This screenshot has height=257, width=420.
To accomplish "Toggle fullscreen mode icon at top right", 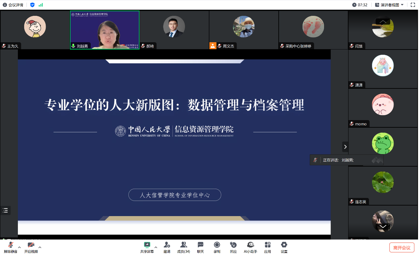I will coord(413,5).
